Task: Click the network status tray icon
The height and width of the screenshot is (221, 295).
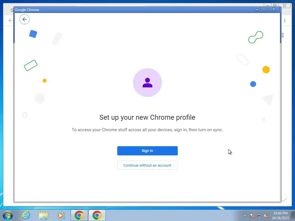Action: [259, 216]
